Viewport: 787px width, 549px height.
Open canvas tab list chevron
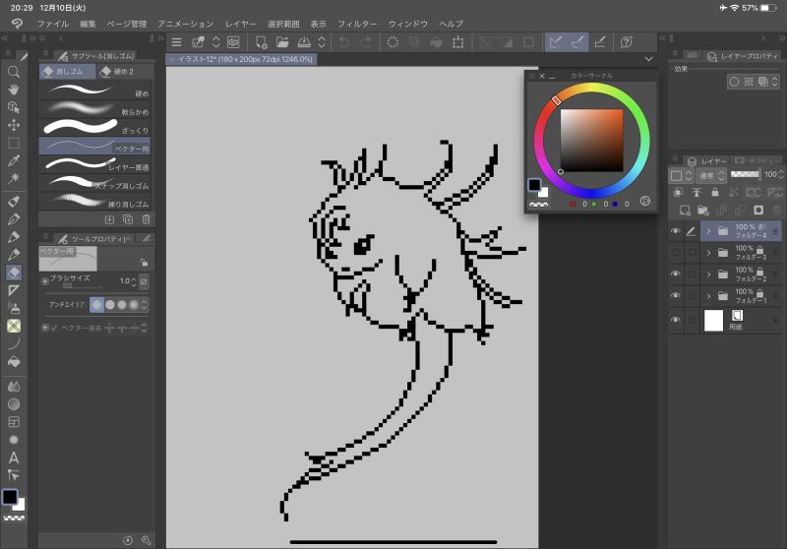click(648, 59)
